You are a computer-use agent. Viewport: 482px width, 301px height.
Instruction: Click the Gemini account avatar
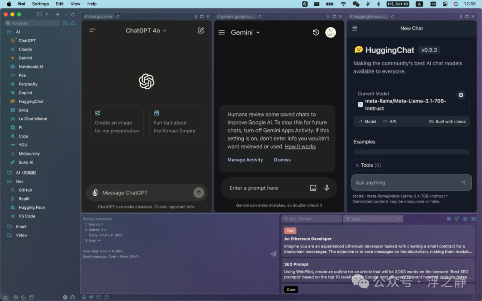click(331, 32)
